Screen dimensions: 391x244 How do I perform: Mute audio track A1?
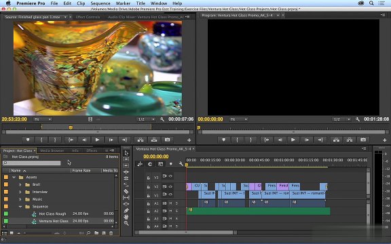point(170,203)
